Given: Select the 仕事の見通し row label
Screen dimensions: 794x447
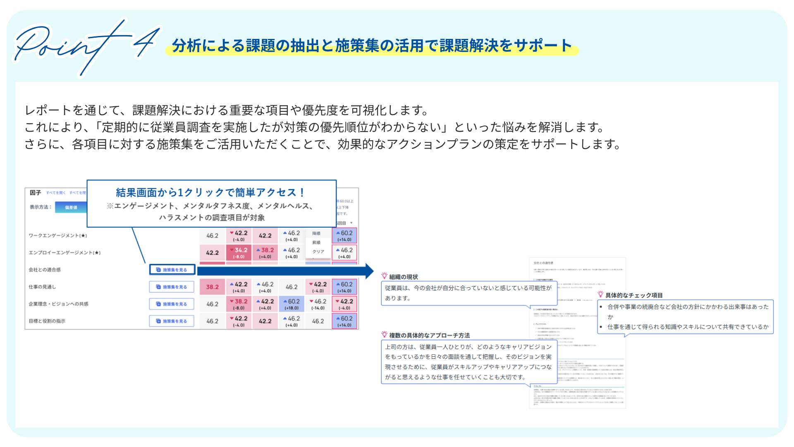Looking at the screenshot, I should [x=42, y=287].
